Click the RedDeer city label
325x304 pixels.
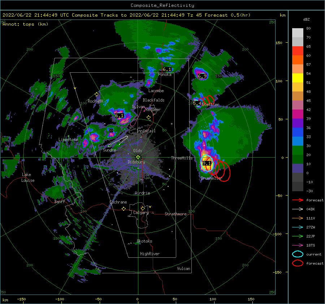[x=153, y=110]
